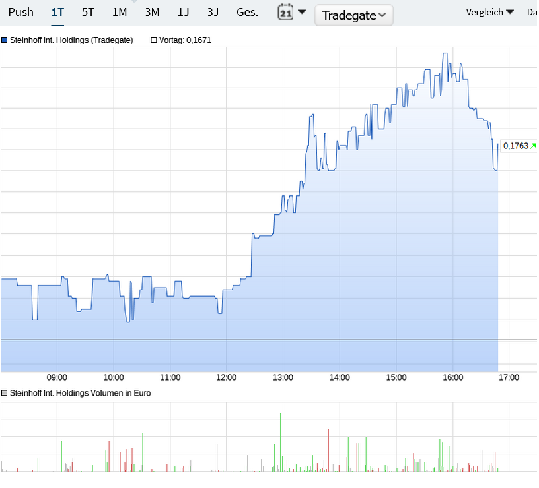Expand the arrow next to the calendar icon
Image resolution: width=539 pixels, height=488 pixels.
[x=303, y=11]
